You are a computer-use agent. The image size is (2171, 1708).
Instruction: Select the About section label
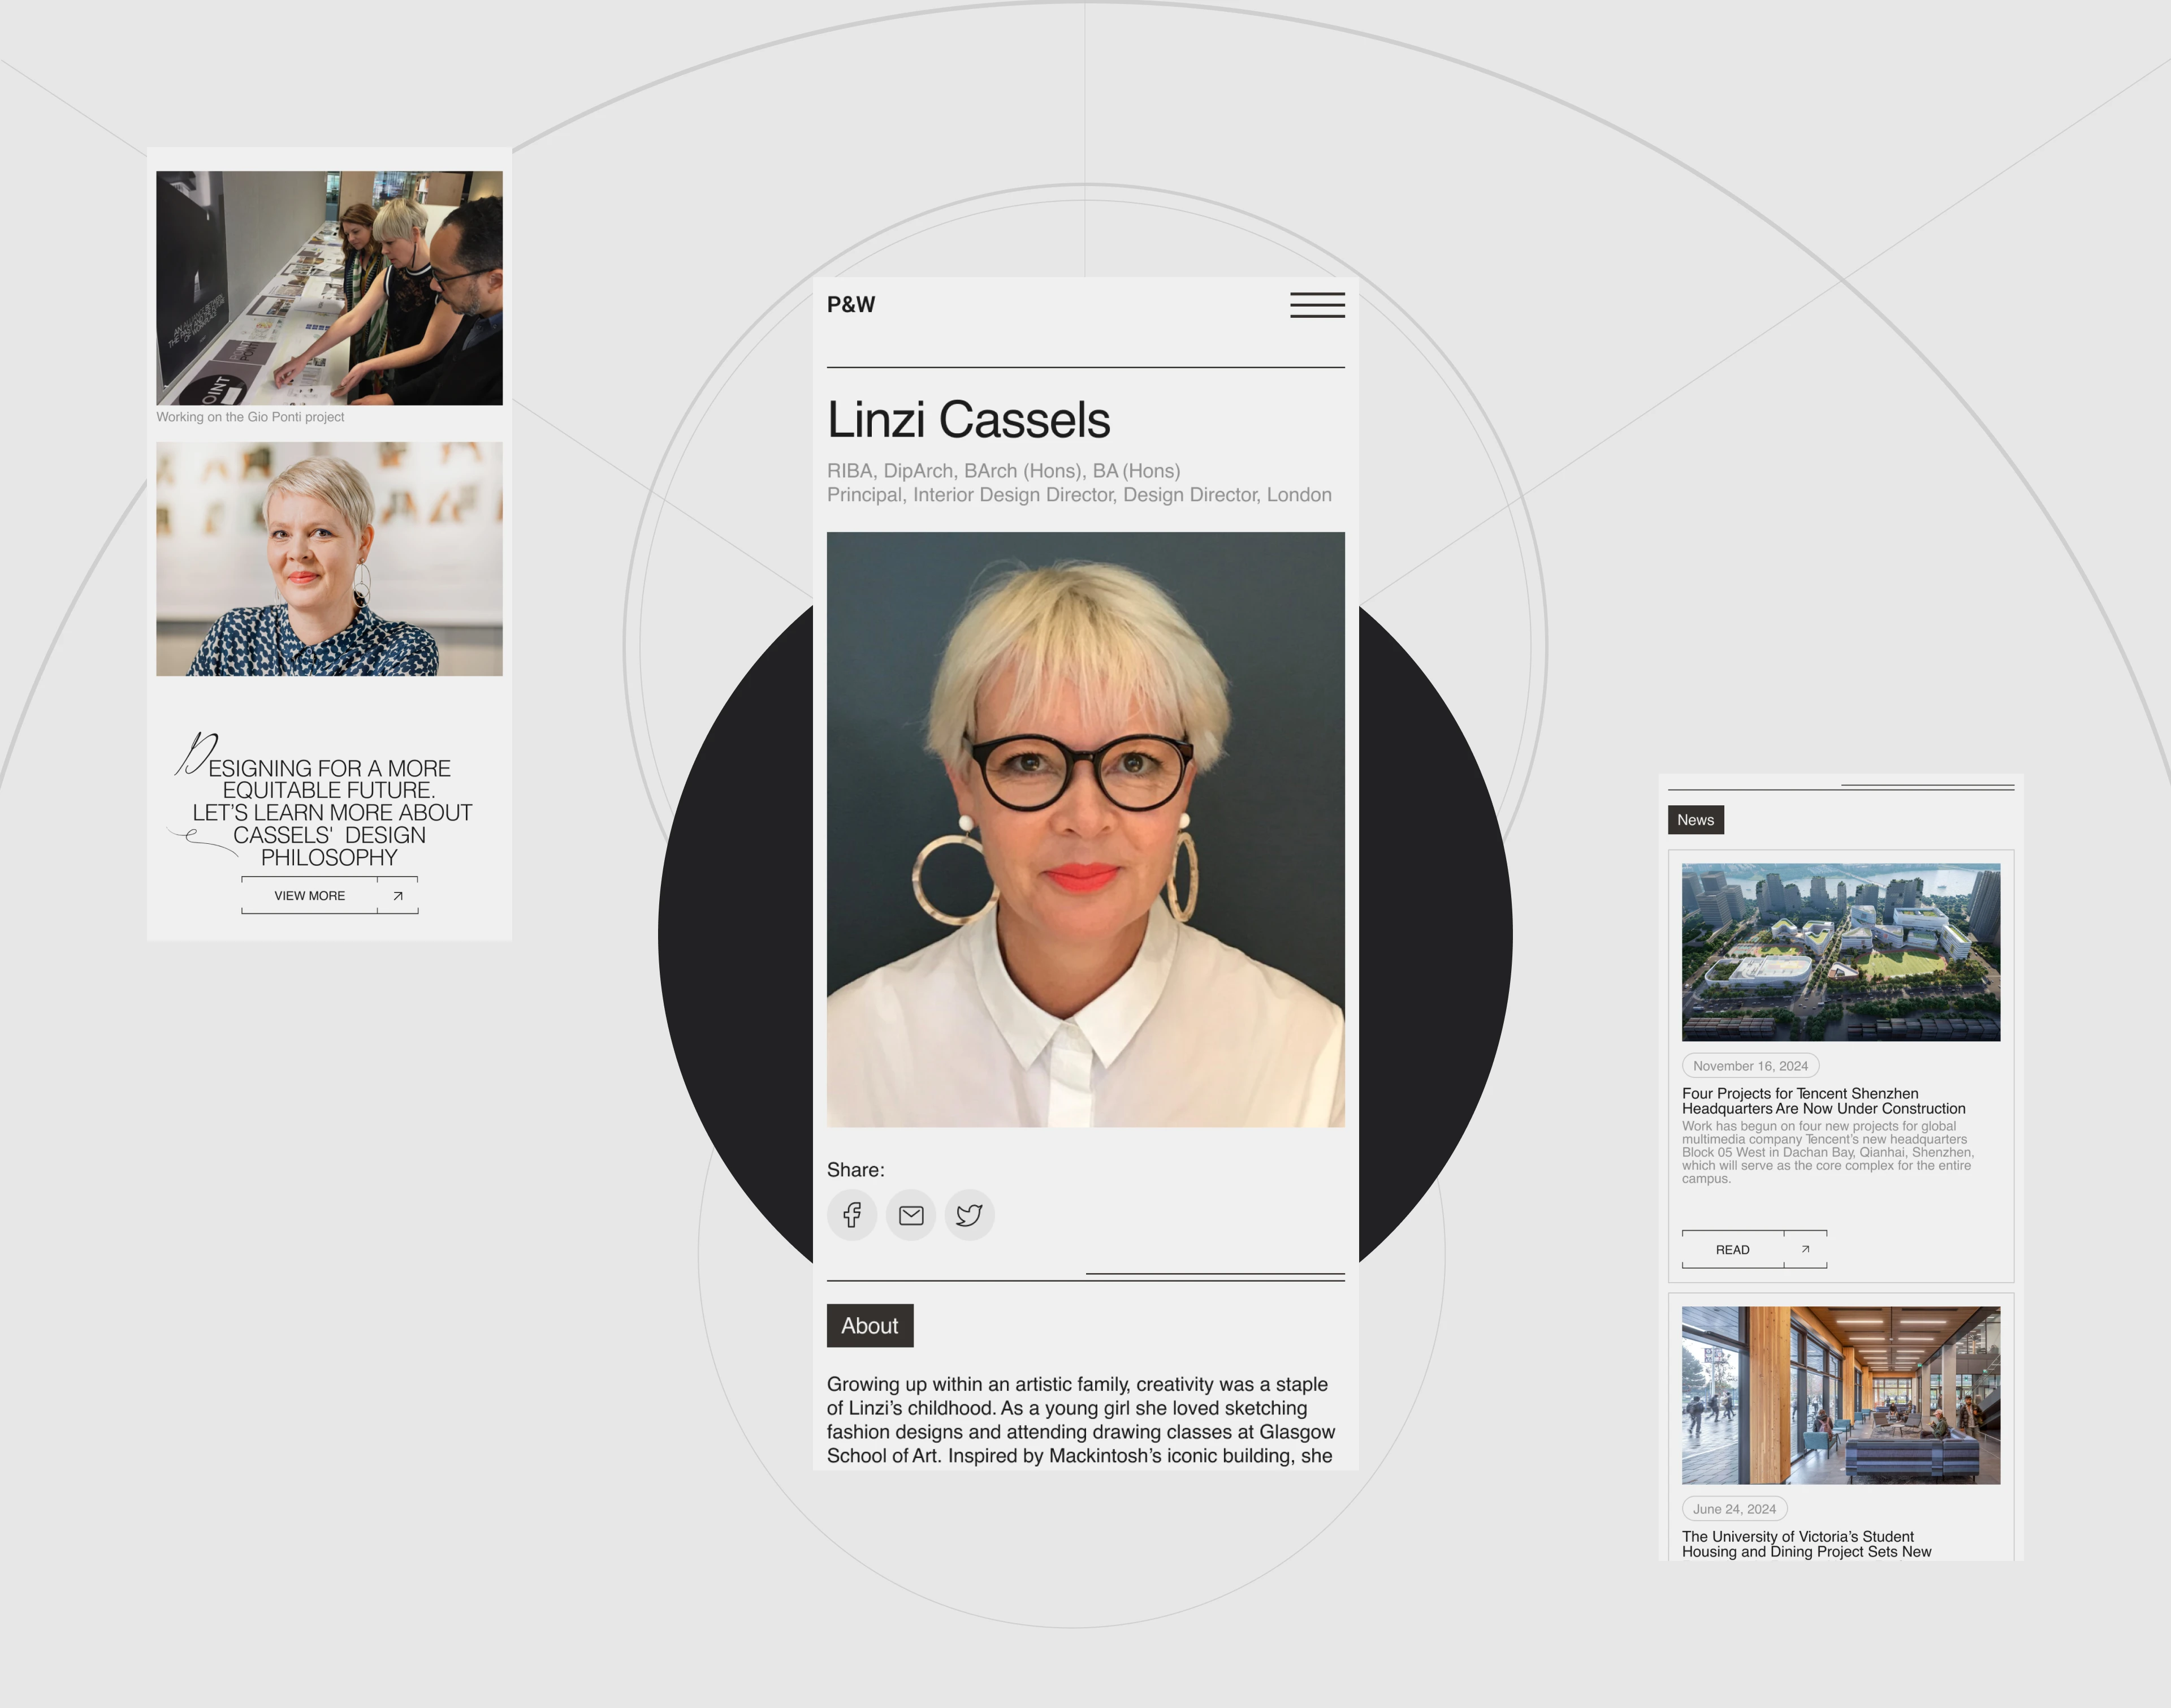[x=870, y=1326]
